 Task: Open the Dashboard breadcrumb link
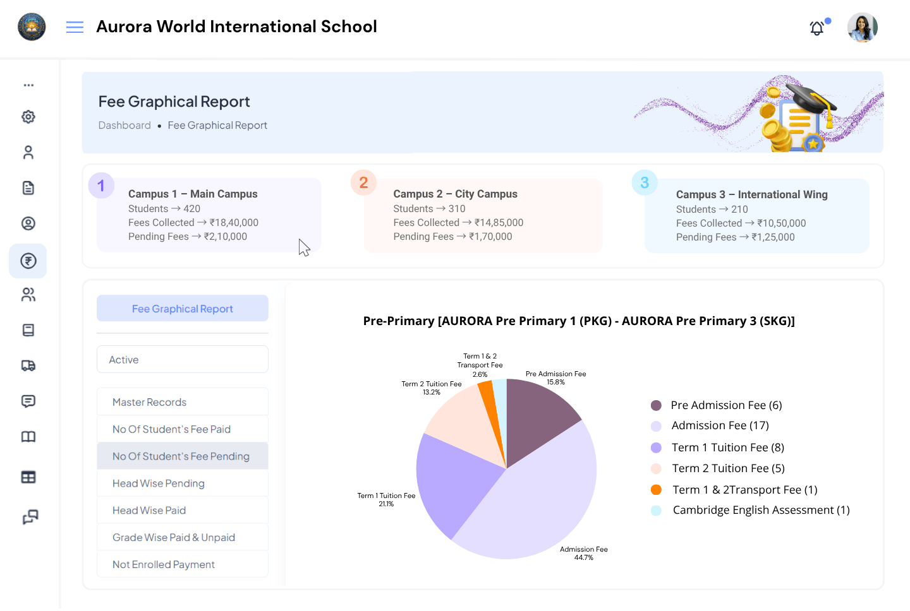[x=124, y=125]
